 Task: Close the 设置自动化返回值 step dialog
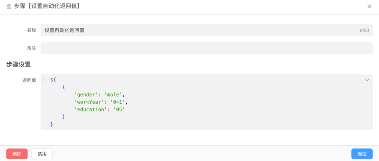pyautogui.click(x=369, y=6)
